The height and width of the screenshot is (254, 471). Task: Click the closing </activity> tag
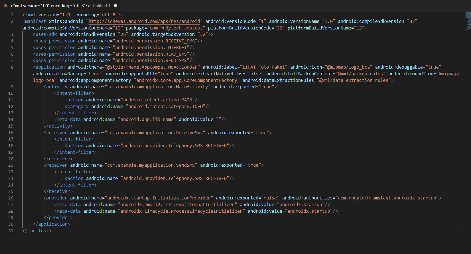(58, 126)
